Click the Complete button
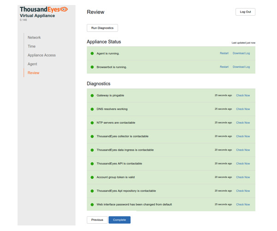This screenshot has height=231, width=277. coord(120,220)
